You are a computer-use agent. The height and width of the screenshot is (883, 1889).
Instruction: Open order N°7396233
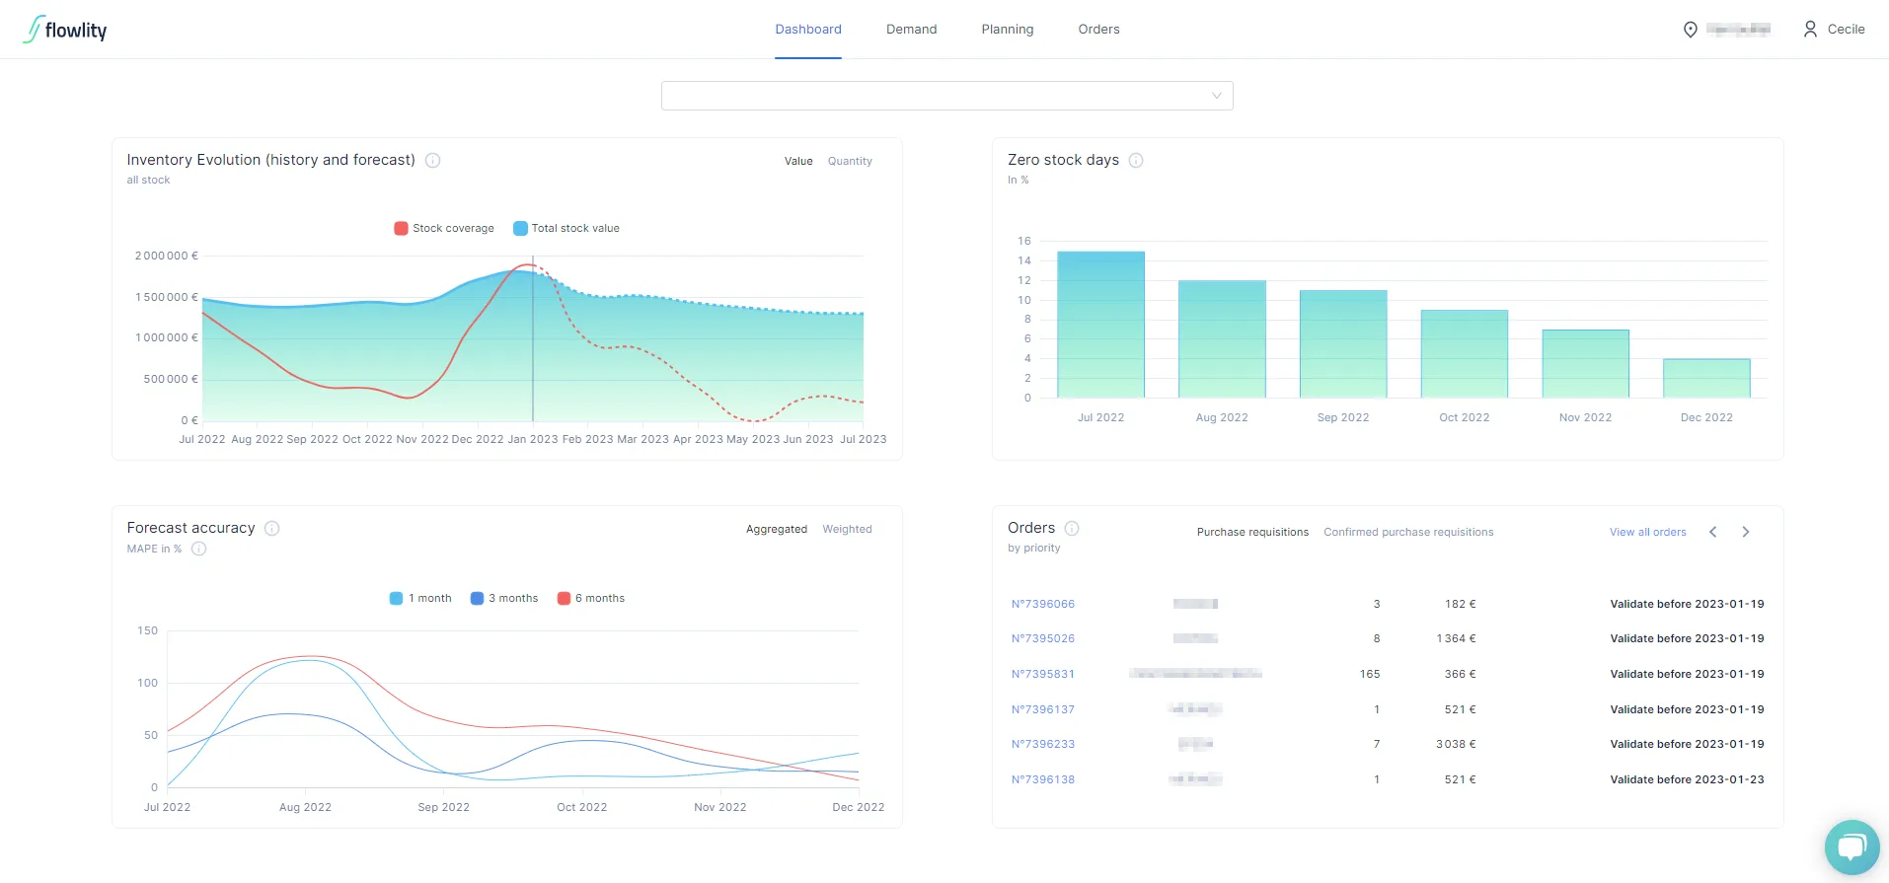(1043, 744)
